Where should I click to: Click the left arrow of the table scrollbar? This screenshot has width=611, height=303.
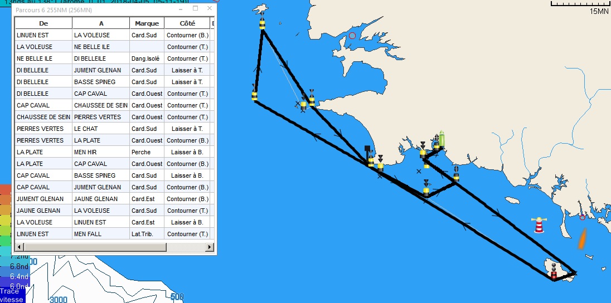pos(19,247)
